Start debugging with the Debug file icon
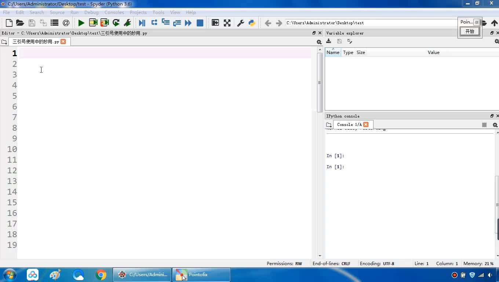 142,23
